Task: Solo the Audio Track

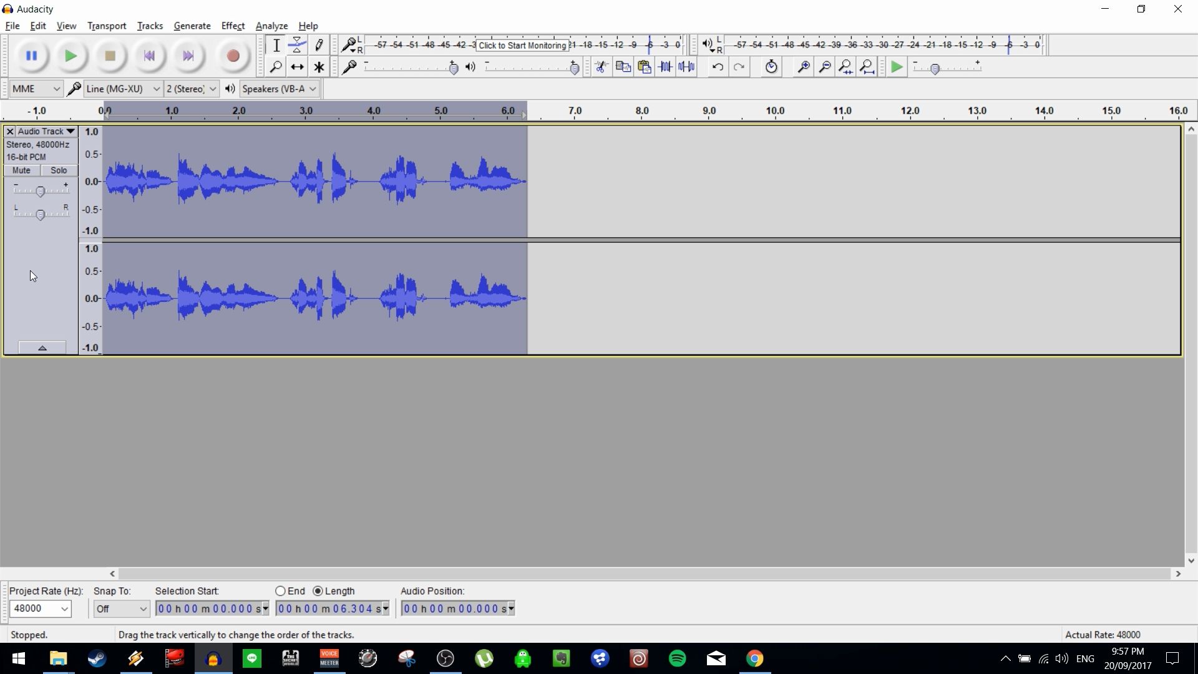Action: [x=59, y=170]
